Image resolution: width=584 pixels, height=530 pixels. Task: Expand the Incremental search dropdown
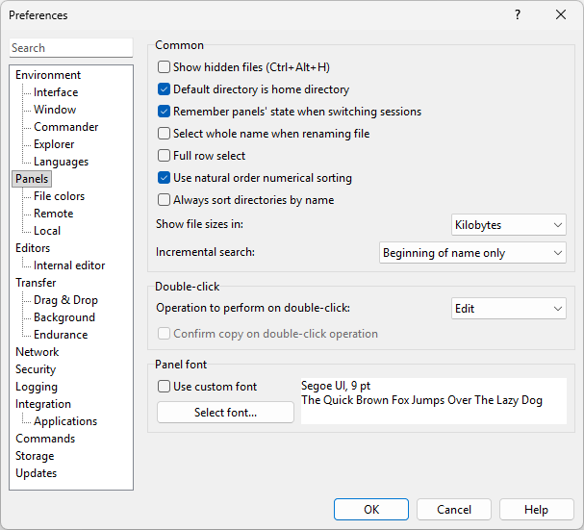[x=472, y=253]
